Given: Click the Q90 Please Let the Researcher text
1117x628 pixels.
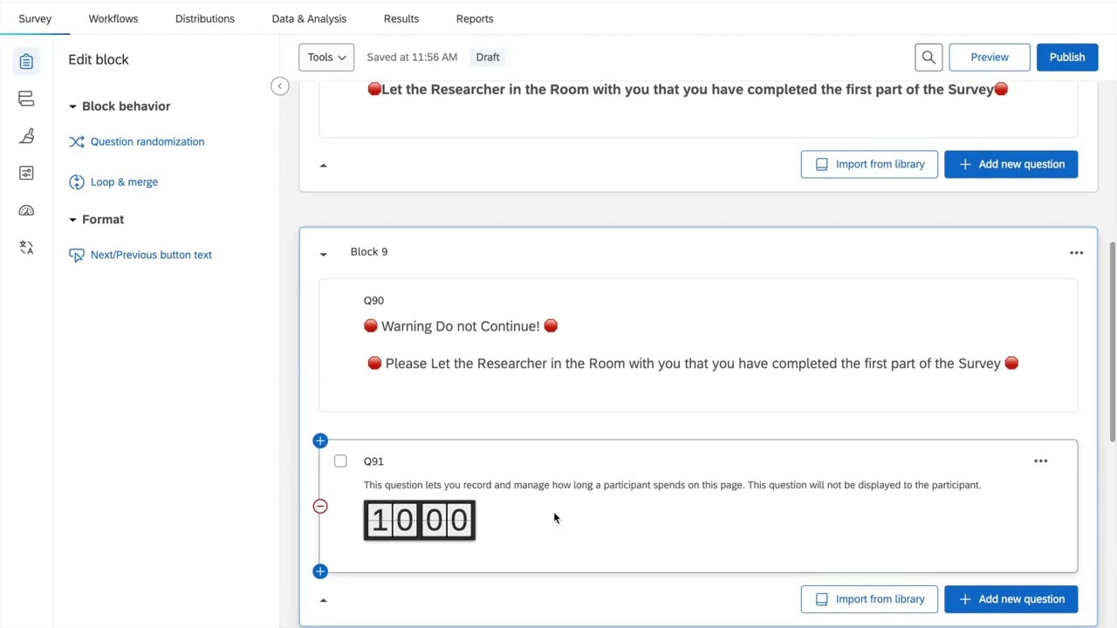Looking at the screenshot, I should (x=693, y=364).
